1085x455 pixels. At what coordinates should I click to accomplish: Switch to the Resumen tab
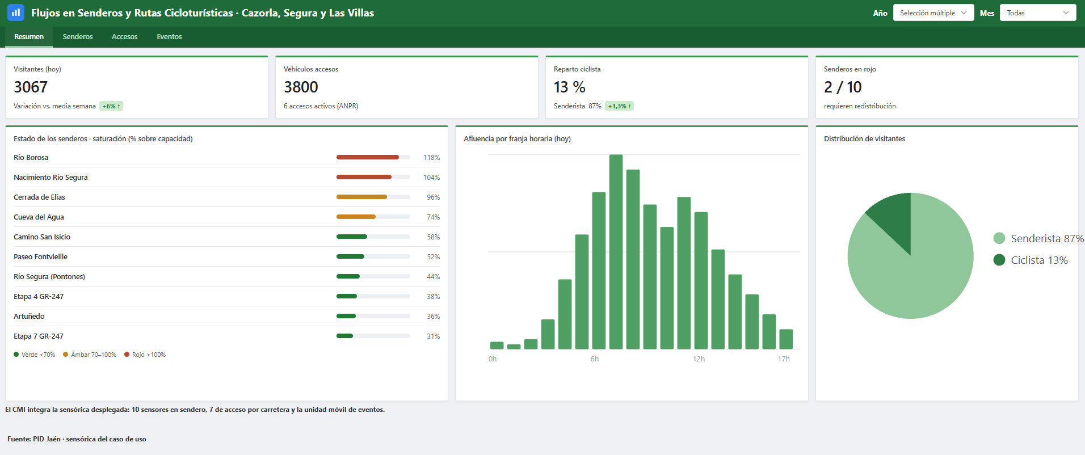point(29,37)
